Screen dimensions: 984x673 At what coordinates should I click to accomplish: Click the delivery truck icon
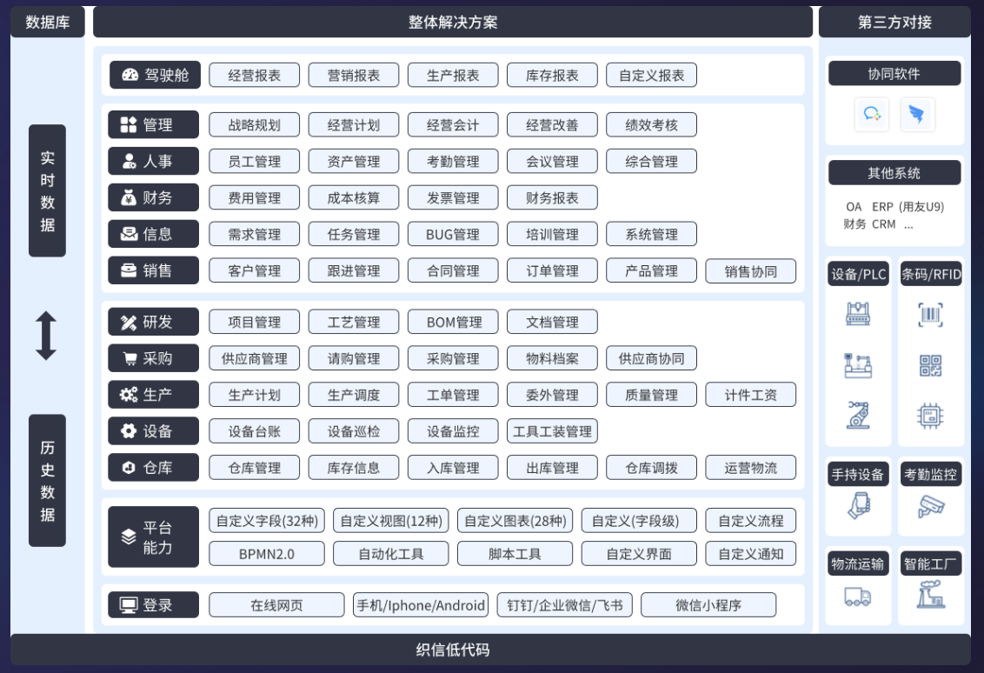coord(858,596)
